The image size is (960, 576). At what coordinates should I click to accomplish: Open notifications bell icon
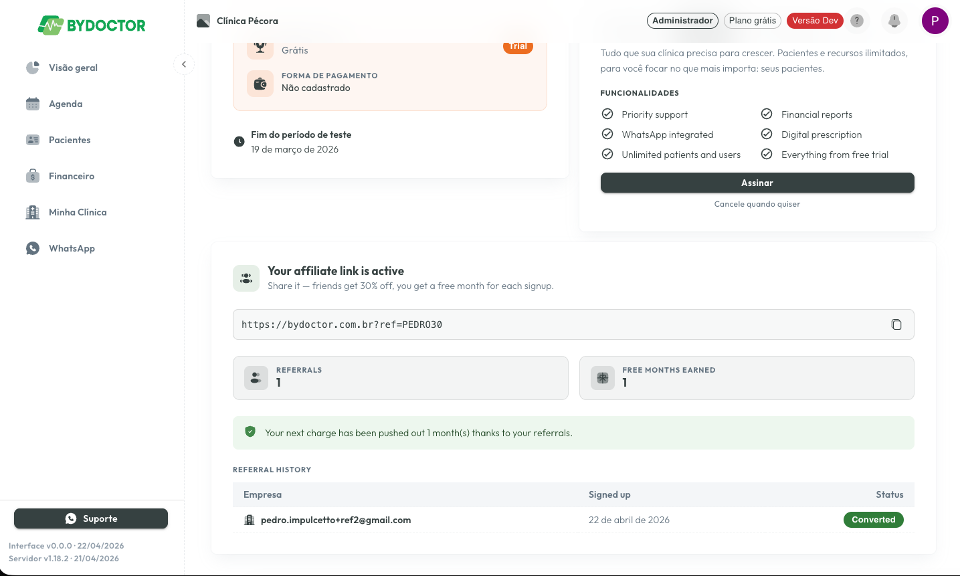(894, 21)
